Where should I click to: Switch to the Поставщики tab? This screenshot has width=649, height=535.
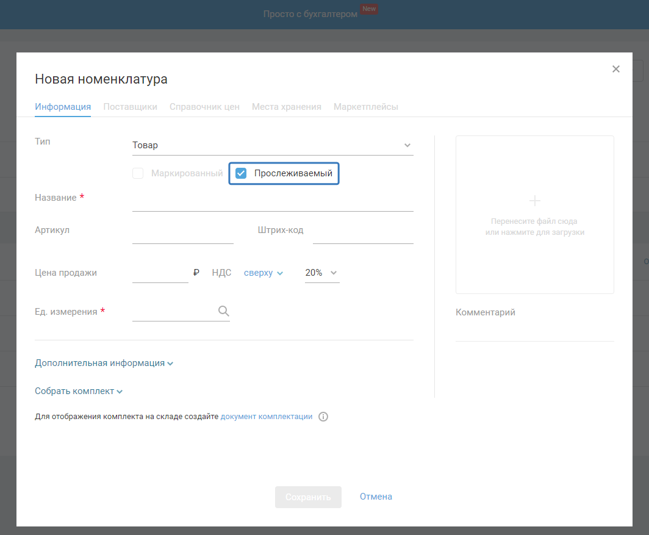click(130, 107)
